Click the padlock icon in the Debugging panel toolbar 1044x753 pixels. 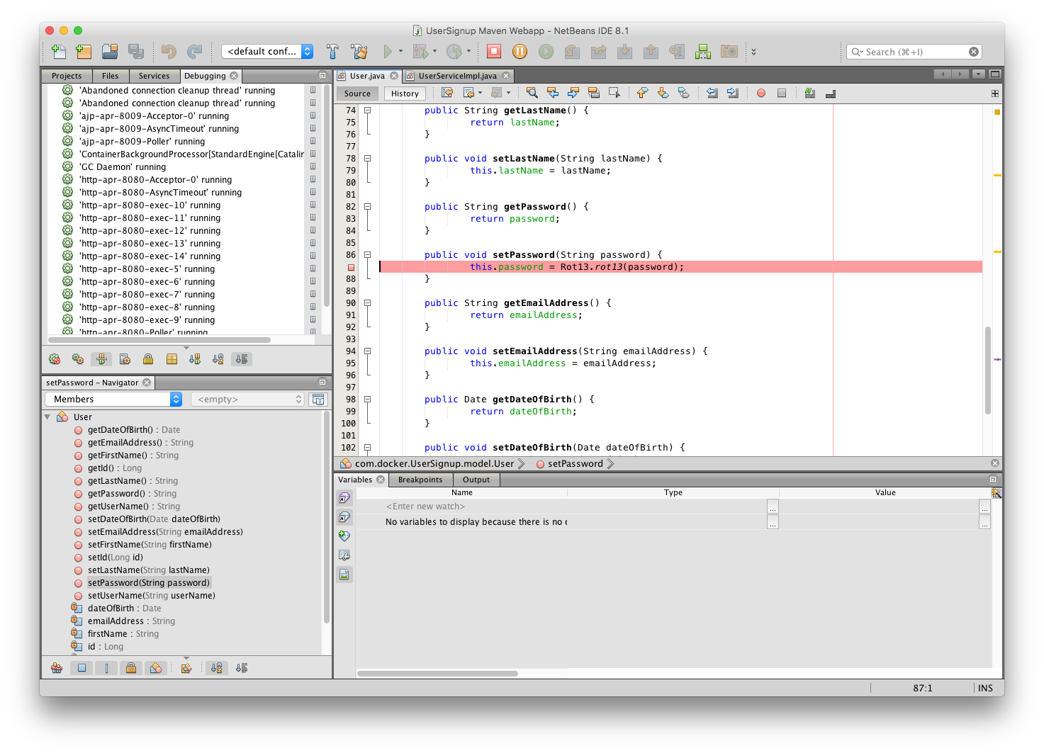tap(148, 359)
